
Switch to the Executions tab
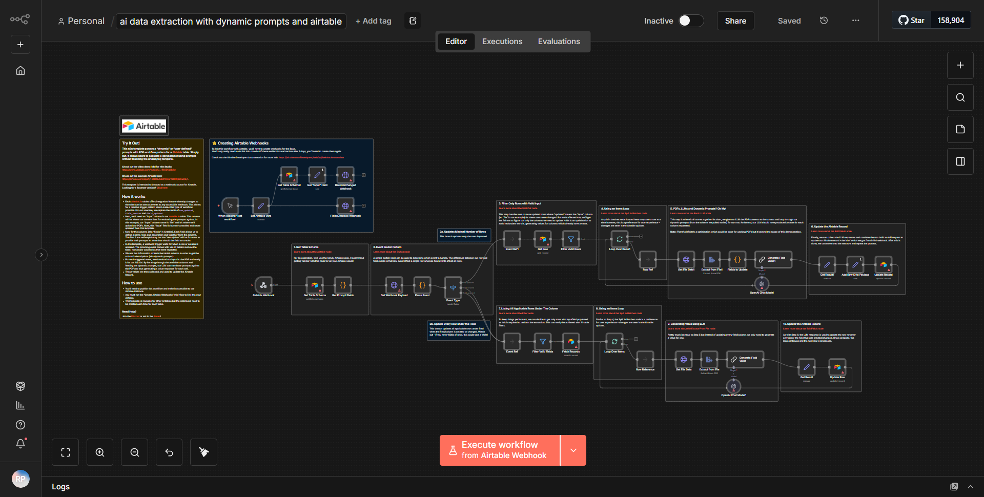tap(502, 41)
